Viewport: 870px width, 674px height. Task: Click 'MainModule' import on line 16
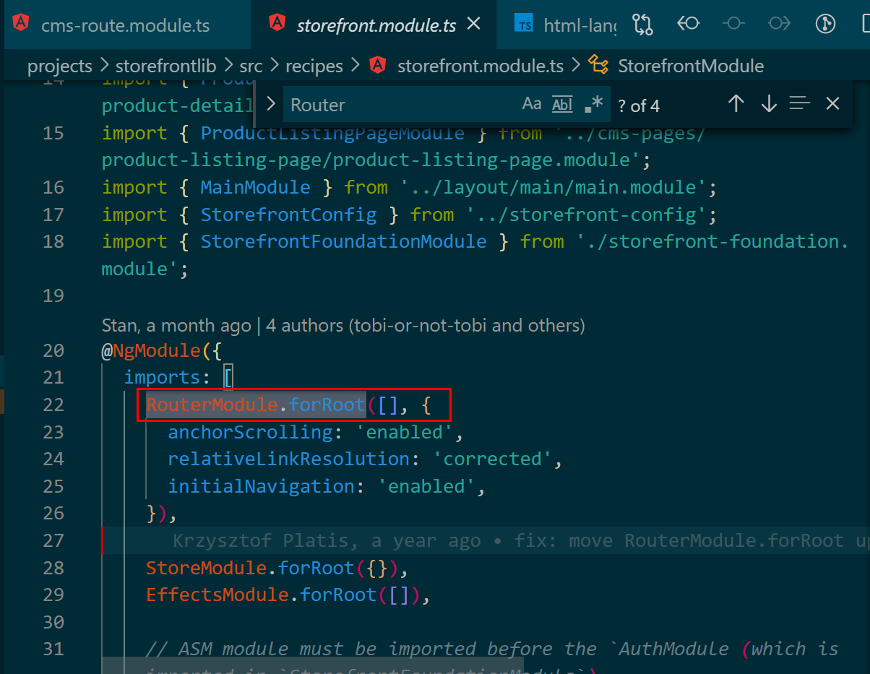[x=256, y=188]
